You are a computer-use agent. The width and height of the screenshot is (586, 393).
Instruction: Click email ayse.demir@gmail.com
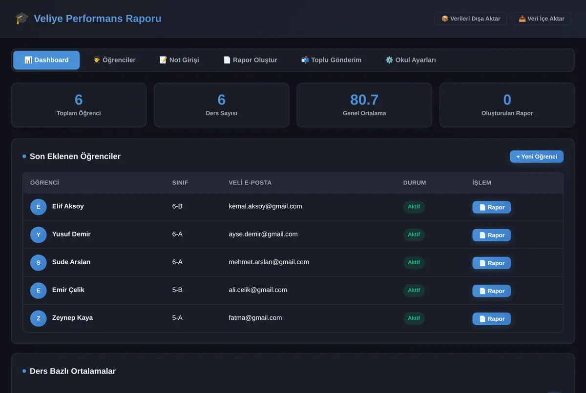[263, 234]
